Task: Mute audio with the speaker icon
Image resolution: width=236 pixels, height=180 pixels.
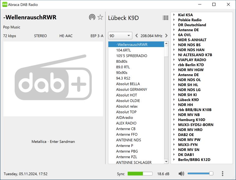Action: (182, 174)
